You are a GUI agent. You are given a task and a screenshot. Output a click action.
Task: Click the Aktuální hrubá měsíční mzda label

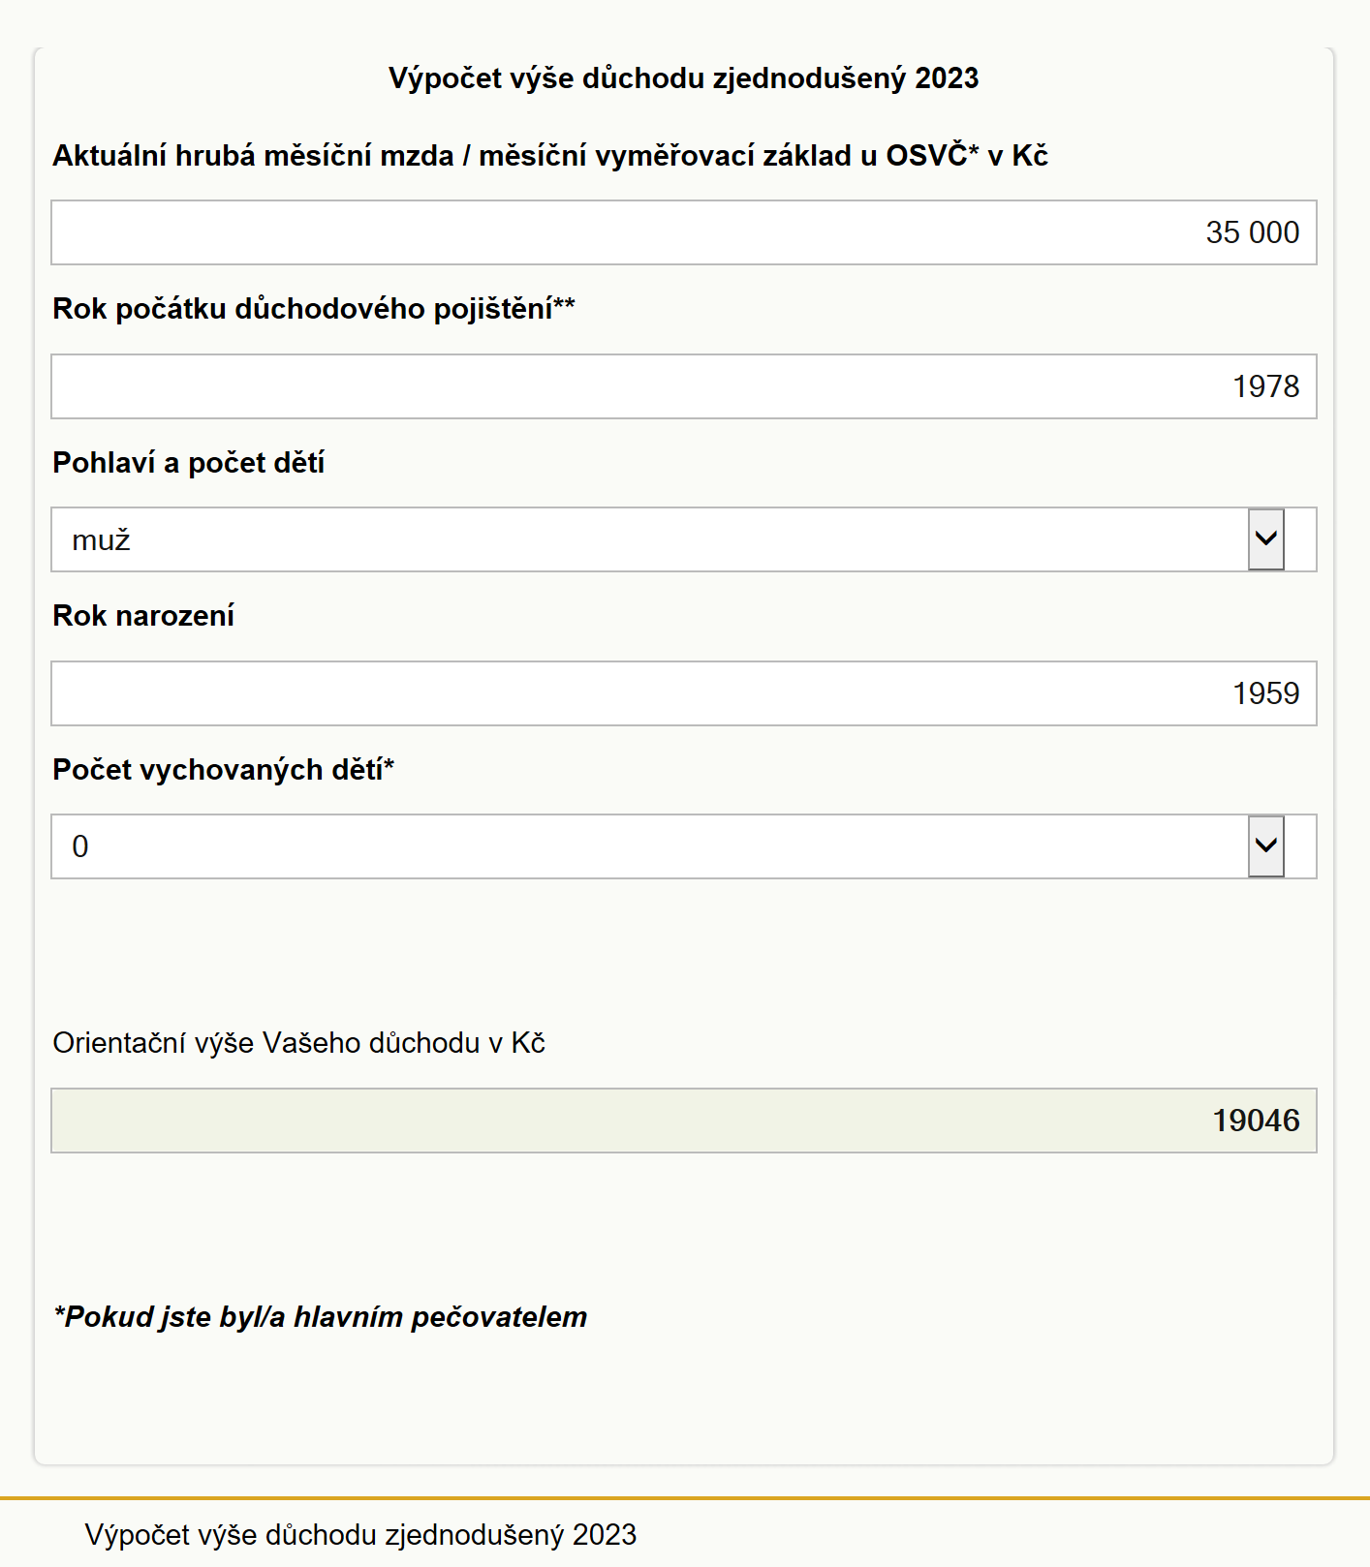550,155
